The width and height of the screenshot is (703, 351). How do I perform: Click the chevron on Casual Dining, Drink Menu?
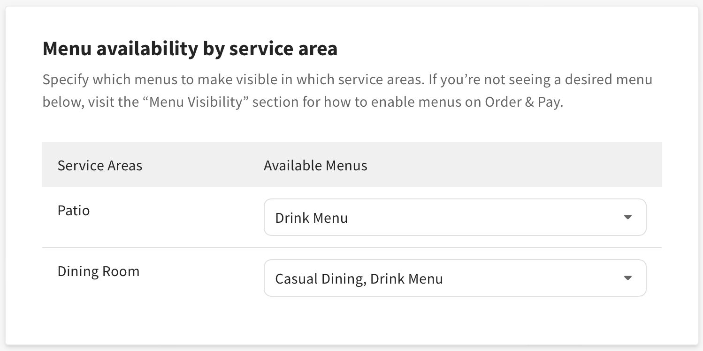pyautogui.click(x=629, y=278)
